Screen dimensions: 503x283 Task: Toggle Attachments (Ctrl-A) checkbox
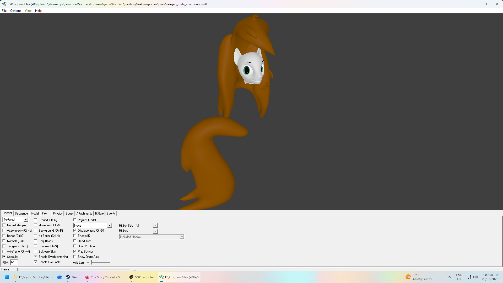click(x=4, y=231)
